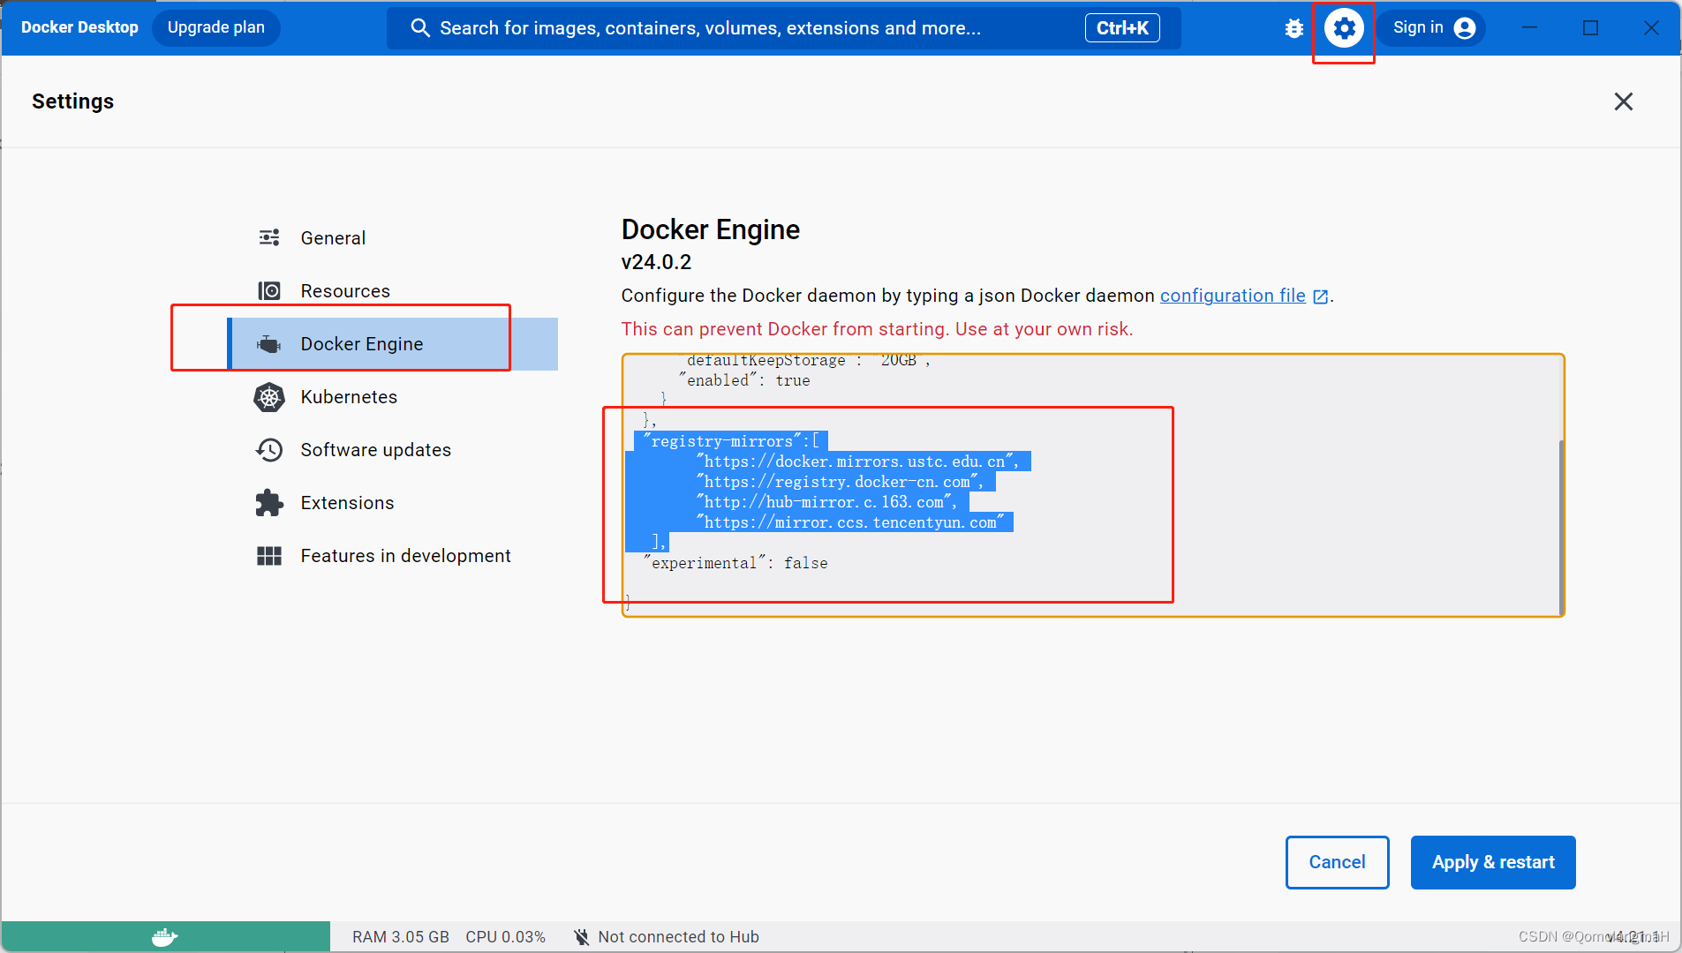Click the Features in development grid icon

[269, 556]
